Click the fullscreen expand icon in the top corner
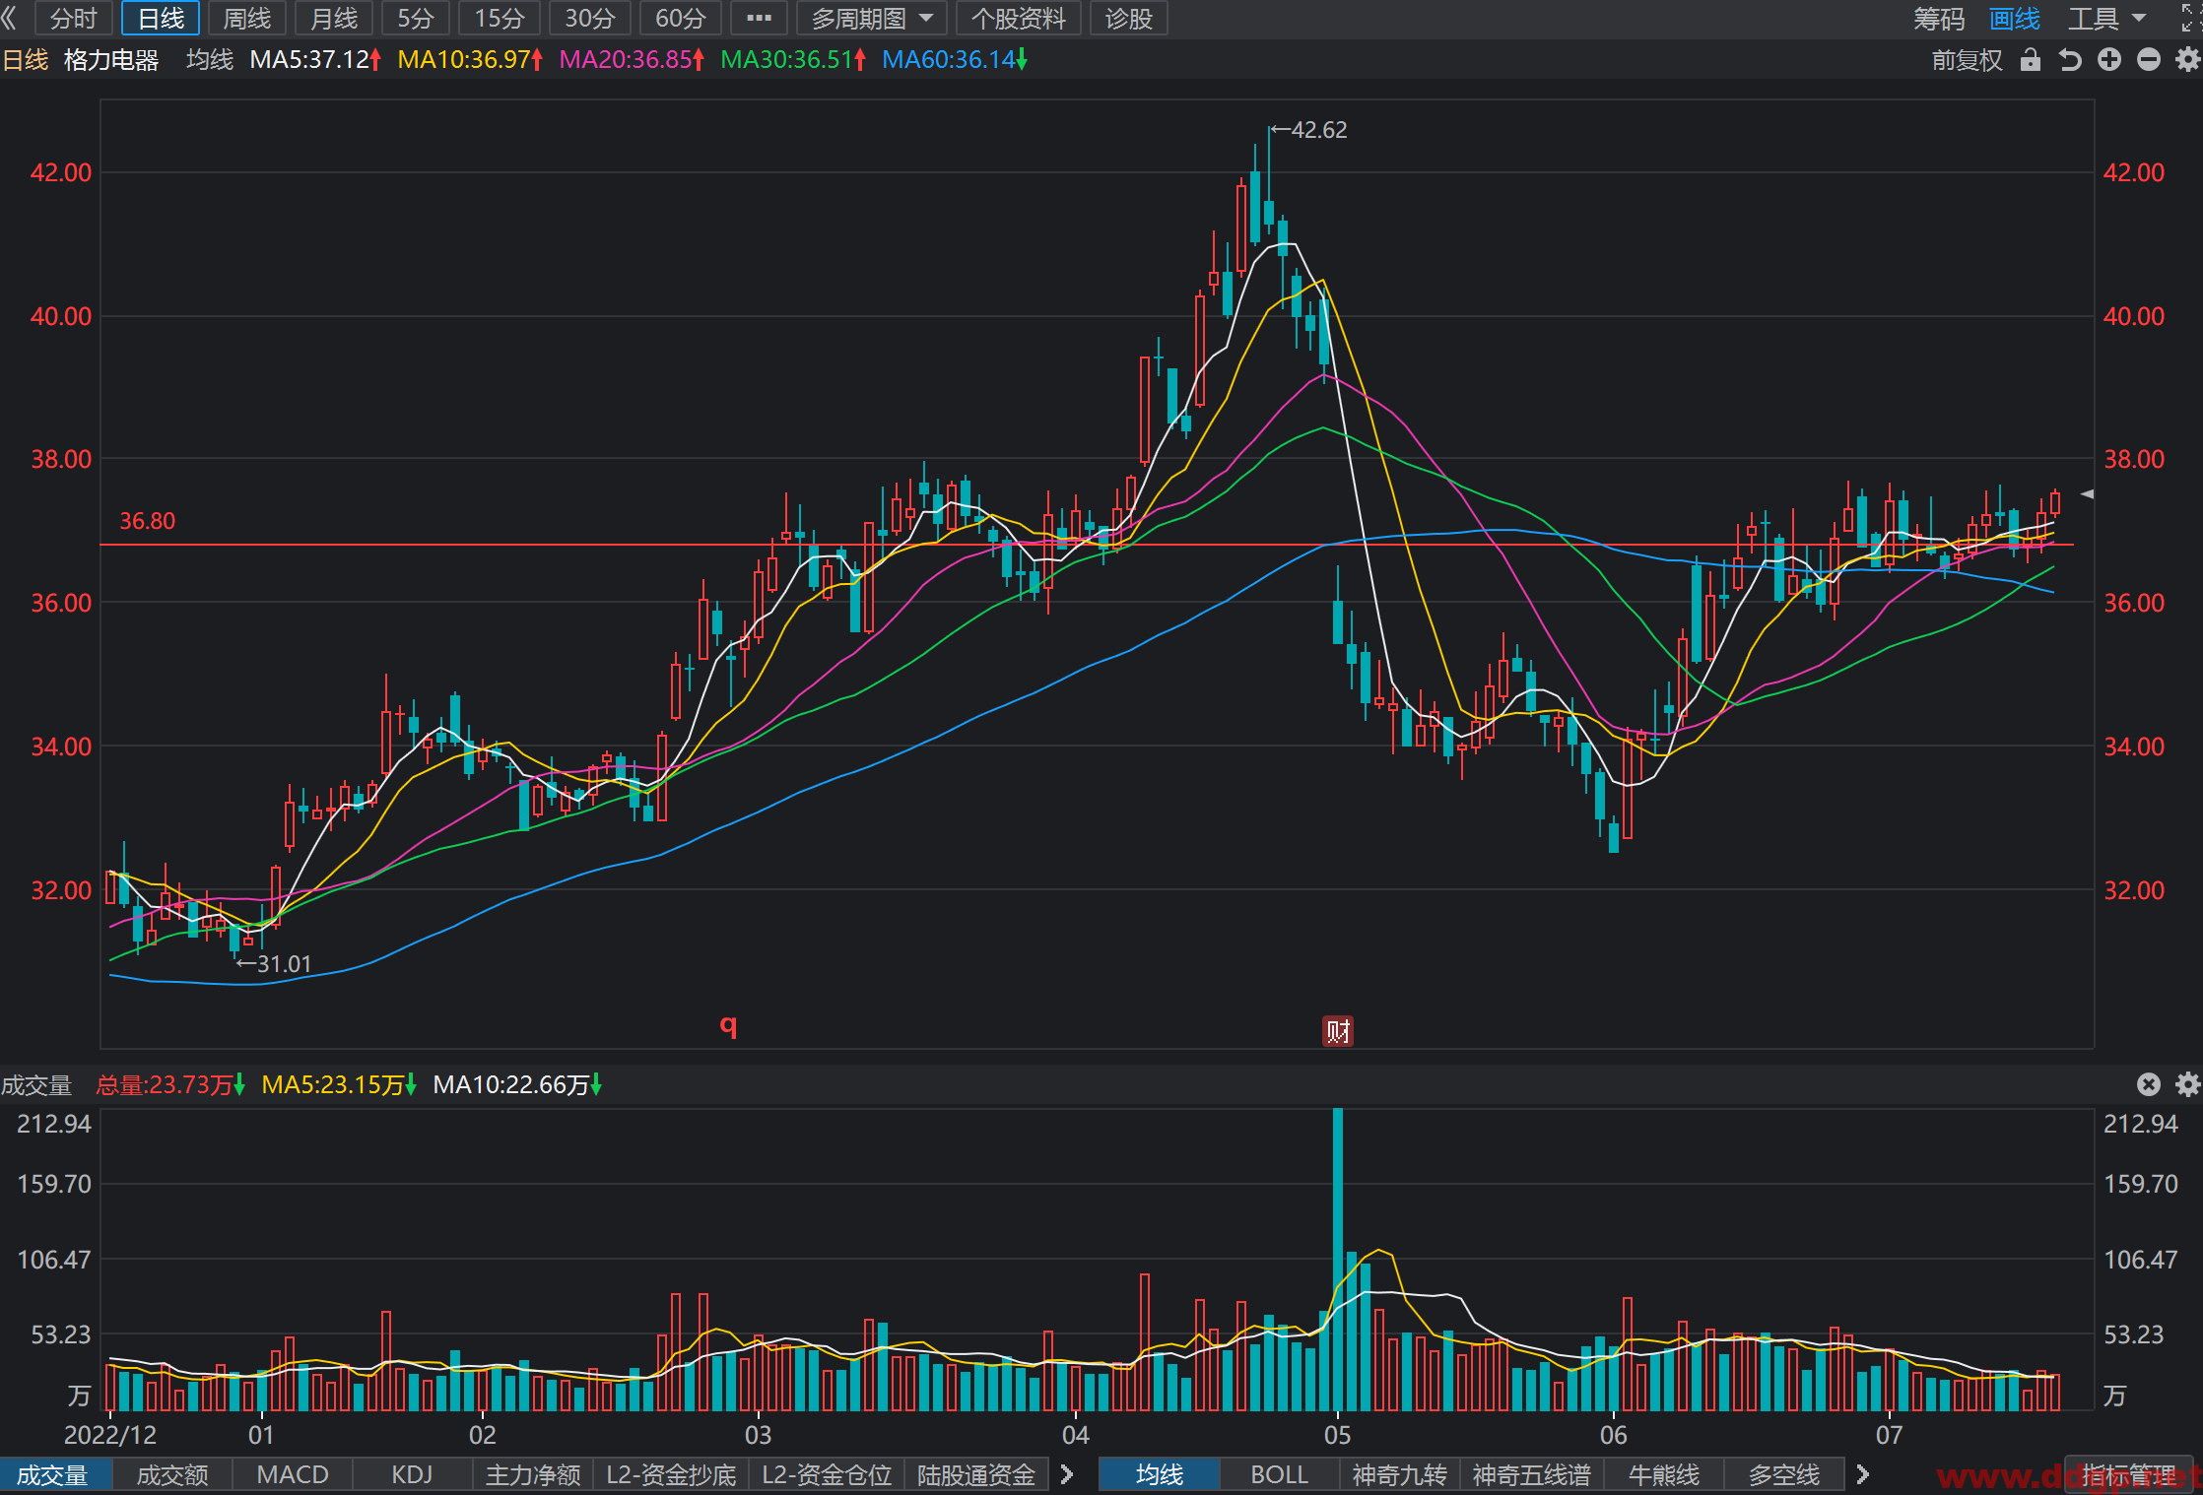The image size is (2203, 1495). click(x=2190, y=18)
